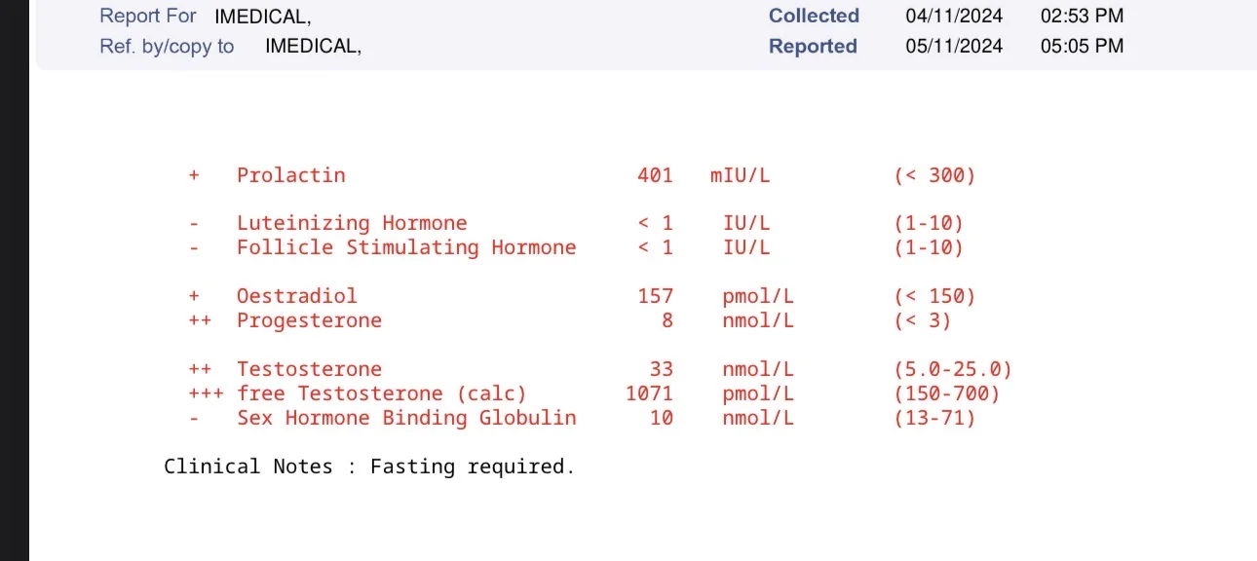
Task: Click the triple plus flag beside free Testosterone
Action: pyautogui.click(x=206, y=393)
